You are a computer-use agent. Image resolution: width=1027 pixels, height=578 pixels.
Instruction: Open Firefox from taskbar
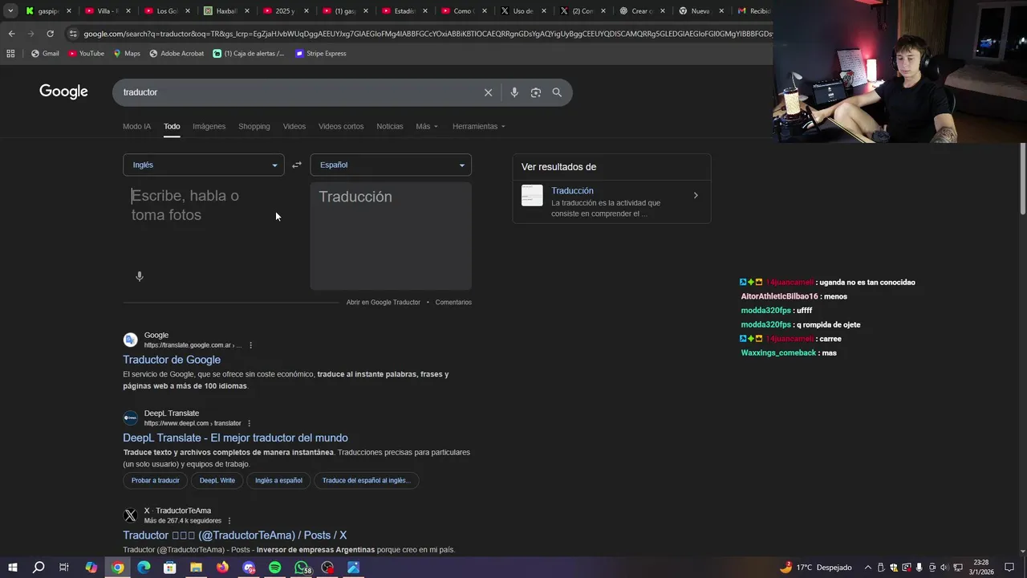222,568
